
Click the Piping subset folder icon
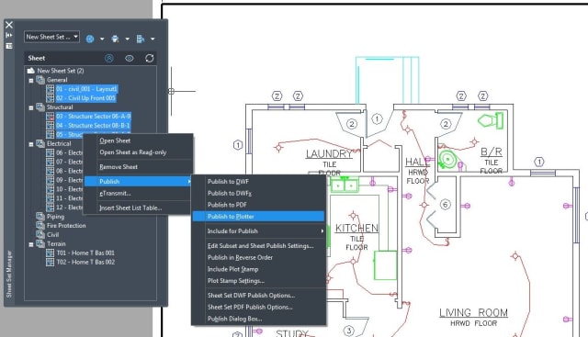coord(40,217)
